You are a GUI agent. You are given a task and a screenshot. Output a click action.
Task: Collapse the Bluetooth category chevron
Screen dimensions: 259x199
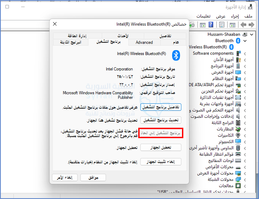pyautogui.click(x=245, y=41)
